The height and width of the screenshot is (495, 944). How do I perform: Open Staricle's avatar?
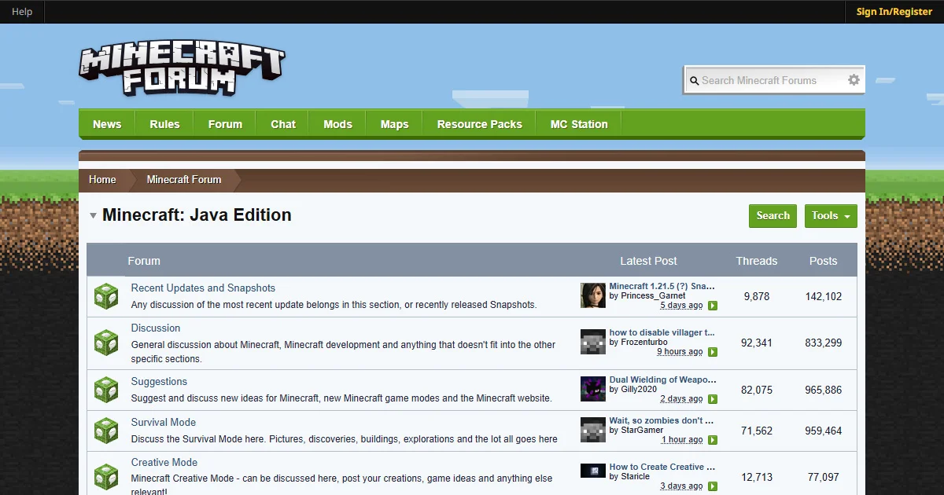tap(593, 471)
